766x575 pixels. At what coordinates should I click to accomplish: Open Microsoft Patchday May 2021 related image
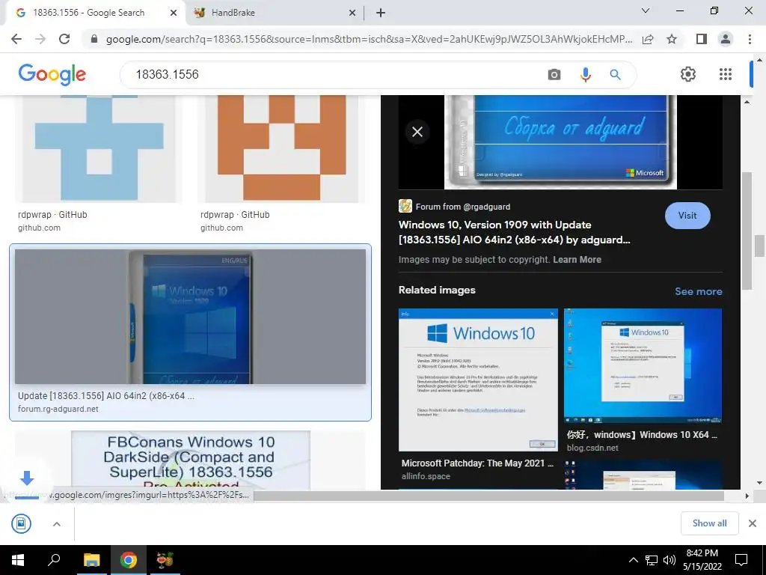(x=478, y=380)
